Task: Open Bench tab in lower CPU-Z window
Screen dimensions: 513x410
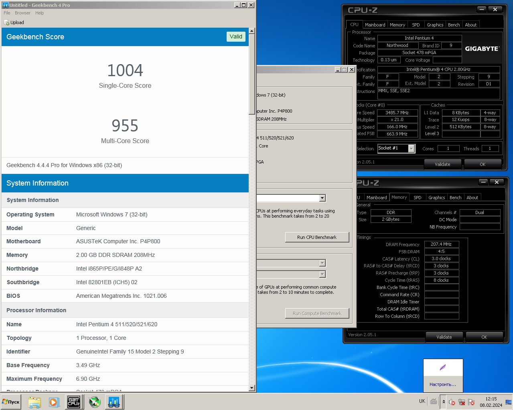Action: 456,198
